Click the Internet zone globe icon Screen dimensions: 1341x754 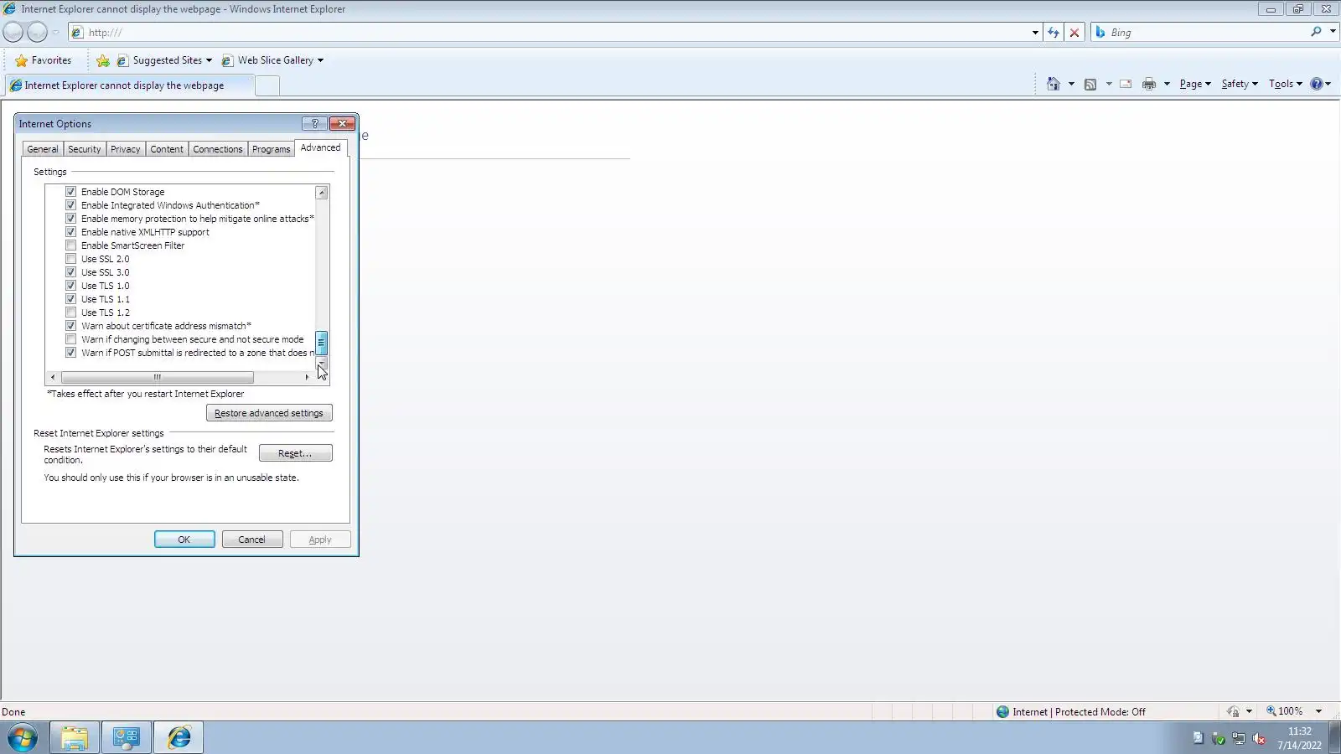1002,711
